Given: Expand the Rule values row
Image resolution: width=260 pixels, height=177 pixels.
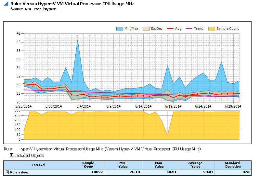Looking at the screenshot, I should point(7,172).
